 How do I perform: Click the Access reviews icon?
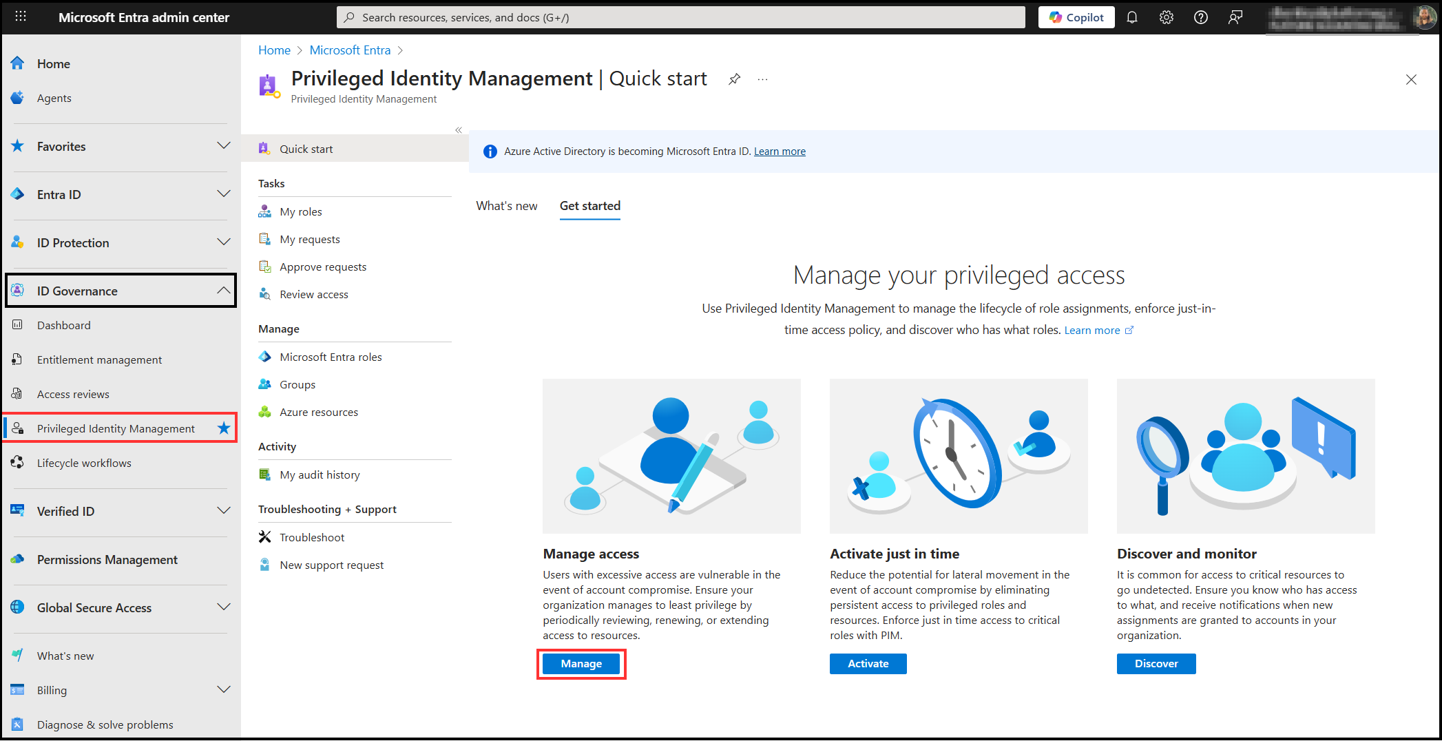[18, 394]
